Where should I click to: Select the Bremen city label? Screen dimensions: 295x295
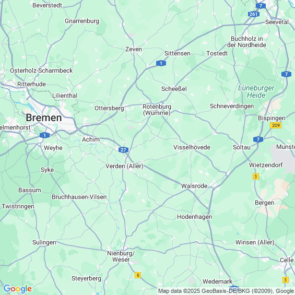point(44,118)
